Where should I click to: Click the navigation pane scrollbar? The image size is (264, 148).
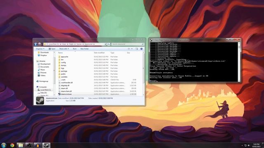pos(54,74)
